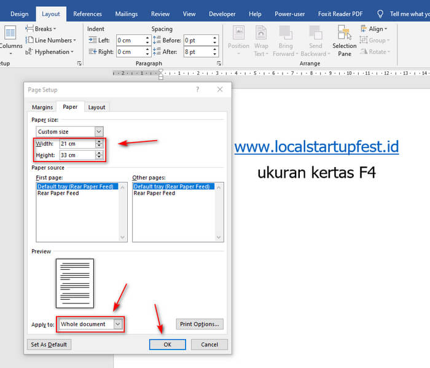Open Paragraph dialog launcher in ribbon
This screenshot has height=368, width=430.
pyautogui.click(x=219, y=63)
